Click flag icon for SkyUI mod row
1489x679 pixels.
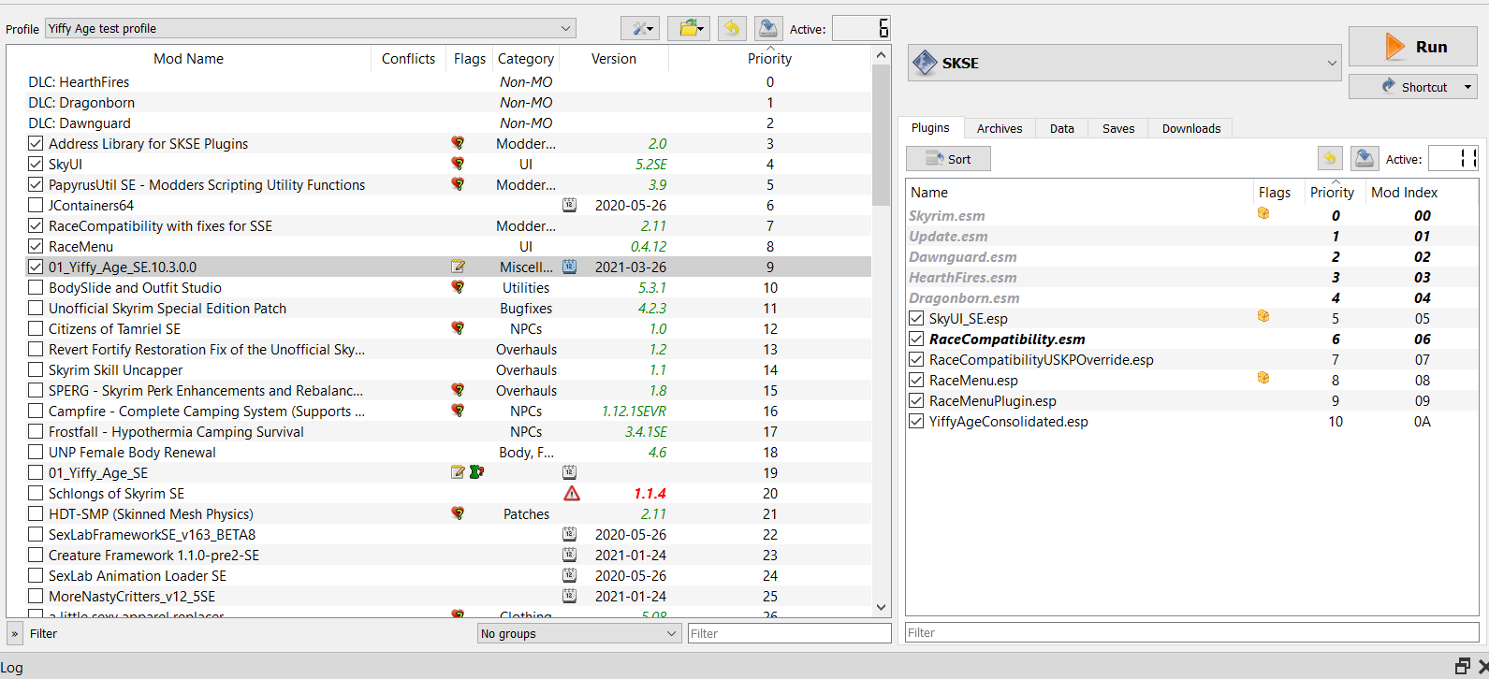[458, 164]
